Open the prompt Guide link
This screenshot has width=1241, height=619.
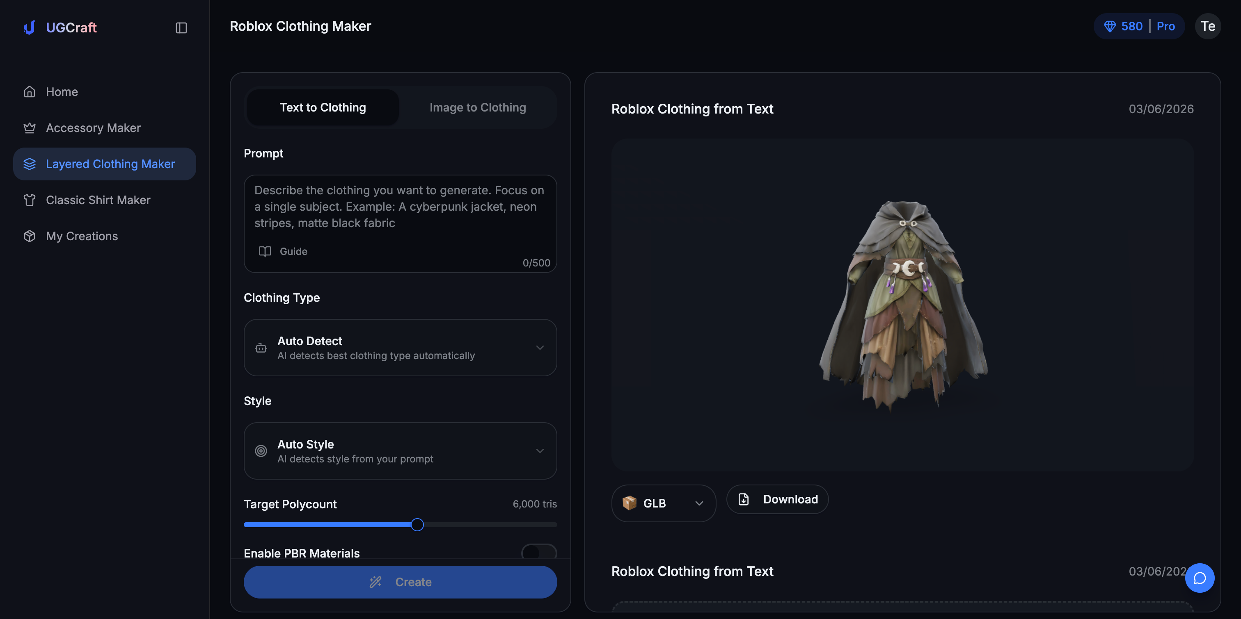pos(283,251)
